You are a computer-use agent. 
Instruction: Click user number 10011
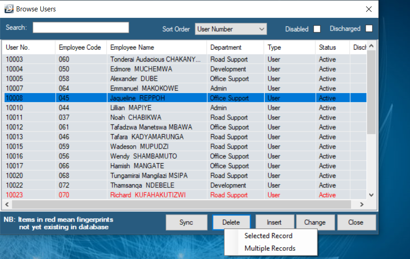pyautogui.click(x=14, y=117)
